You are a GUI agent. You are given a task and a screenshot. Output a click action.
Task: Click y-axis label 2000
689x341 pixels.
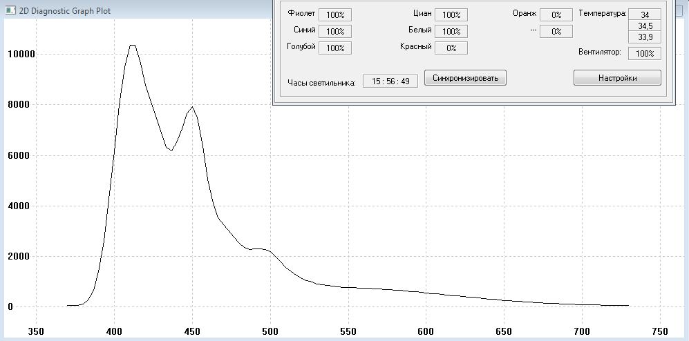(20, 256)
